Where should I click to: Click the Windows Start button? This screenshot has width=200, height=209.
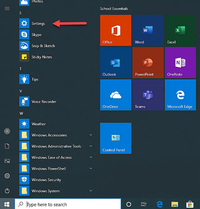point(7,204)
